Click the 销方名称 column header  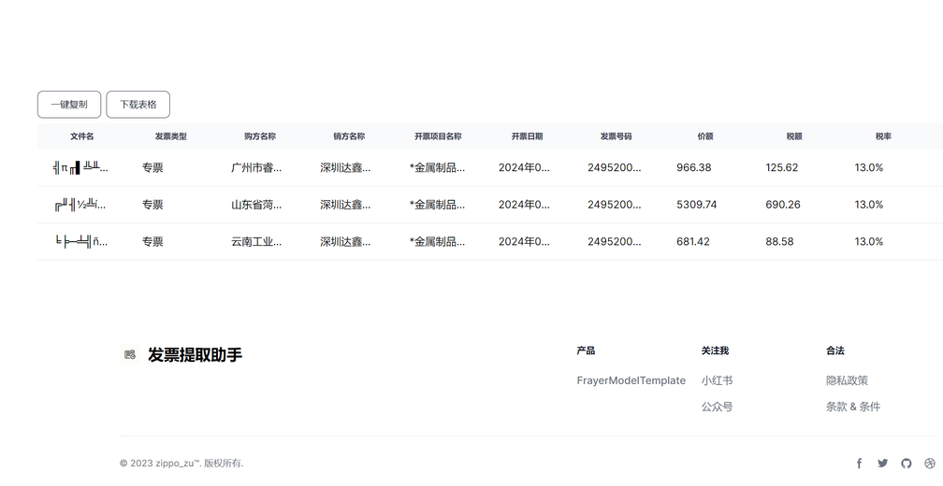point(349,136)
